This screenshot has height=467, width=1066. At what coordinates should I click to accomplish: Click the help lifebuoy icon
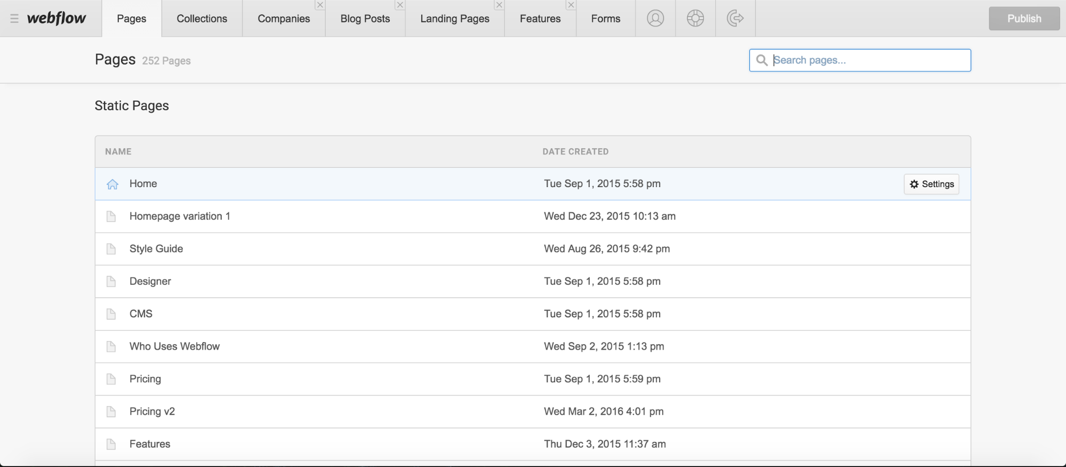(x=695, y=19)
